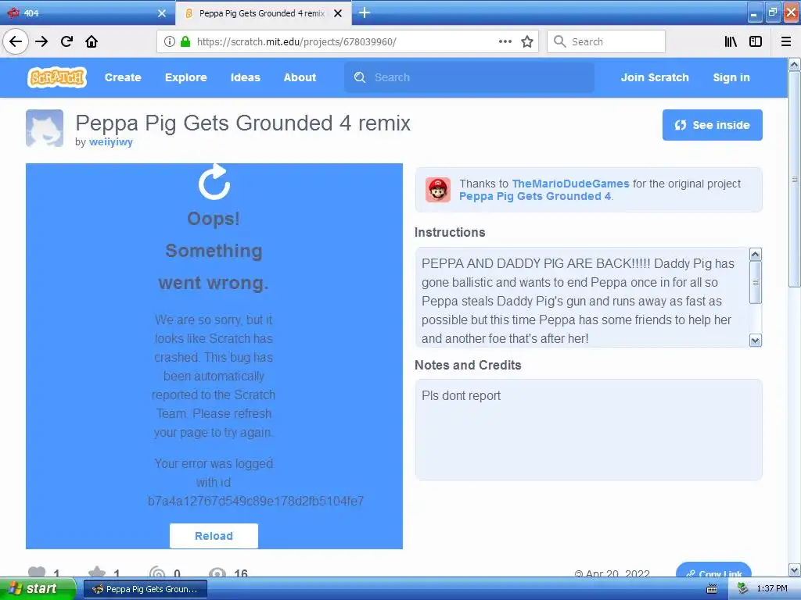Screen dimensions: 801x600
Task: Close the Peppa Pig Gets Grounded tab
Action: [338, 13]
